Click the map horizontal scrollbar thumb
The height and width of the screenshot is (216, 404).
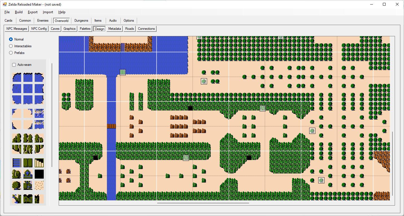203,203
